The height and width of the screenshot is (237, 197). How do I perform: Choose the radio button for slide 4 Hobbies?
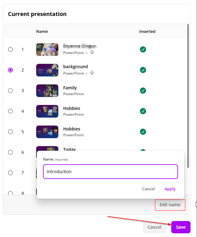click(10, 111)
